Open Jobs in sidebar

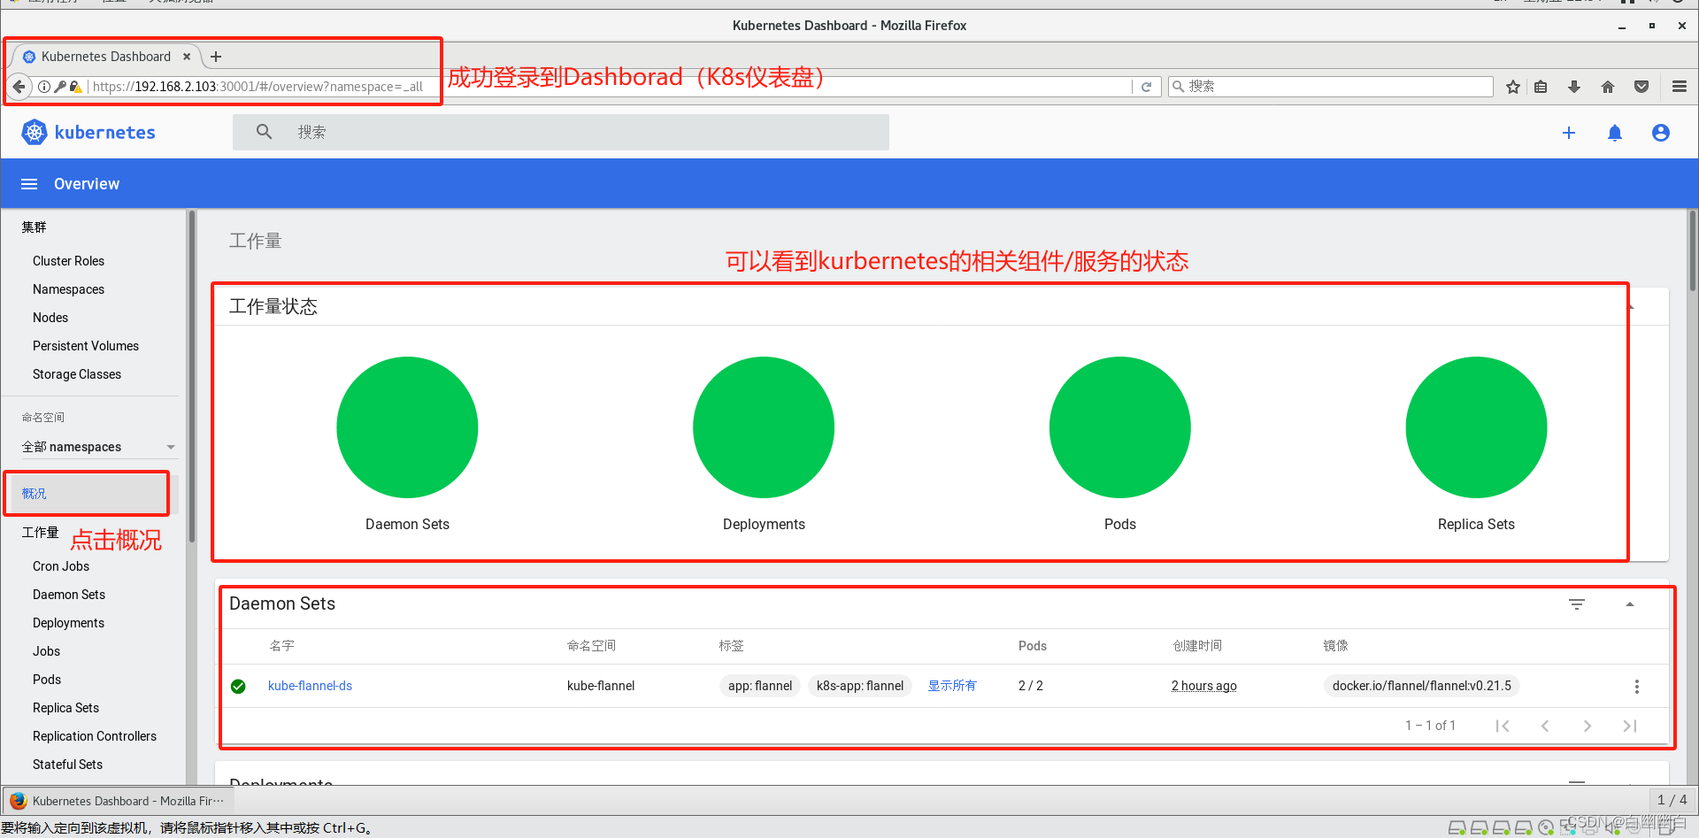click(47, 651)
